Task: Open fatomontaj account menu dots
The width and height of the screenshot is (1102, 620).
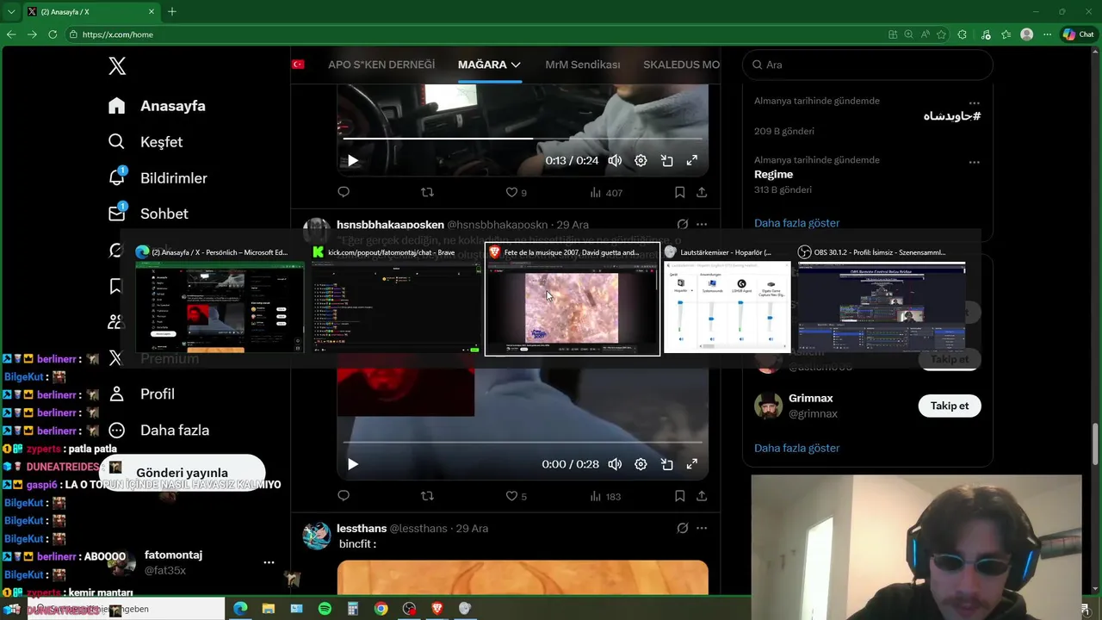Action: (x=269, y=562)
